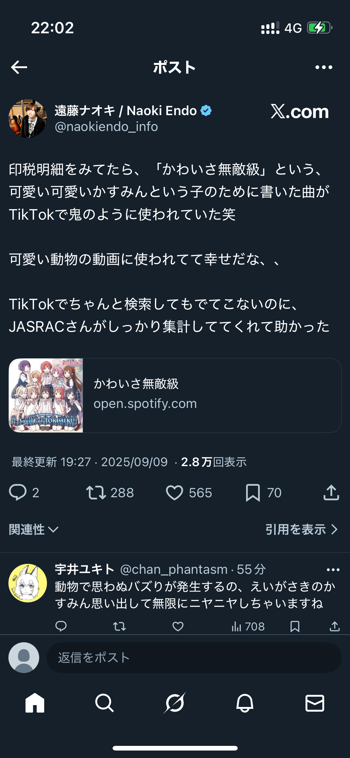Open the Spotify link card かわいさ無敵級
The height and width of the screenshot is (758, 350).
(x=175, y=395)
